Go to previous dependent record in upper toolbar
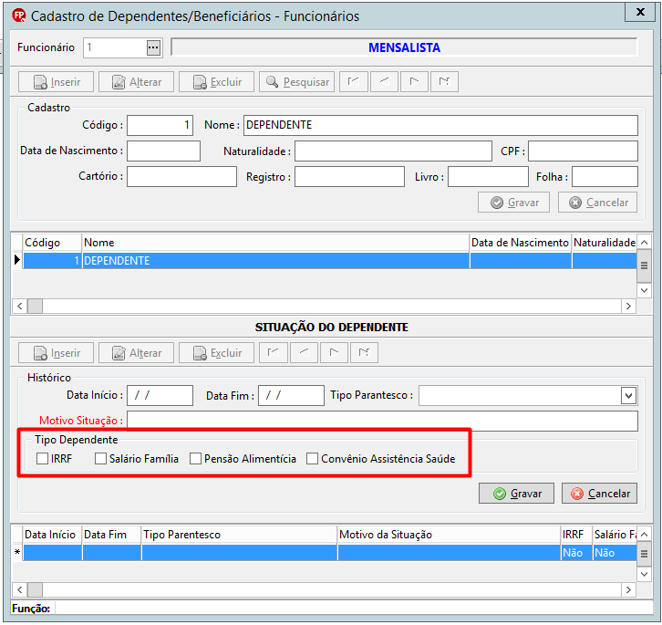The image size is (662, 625). click(x=384, y=81)
